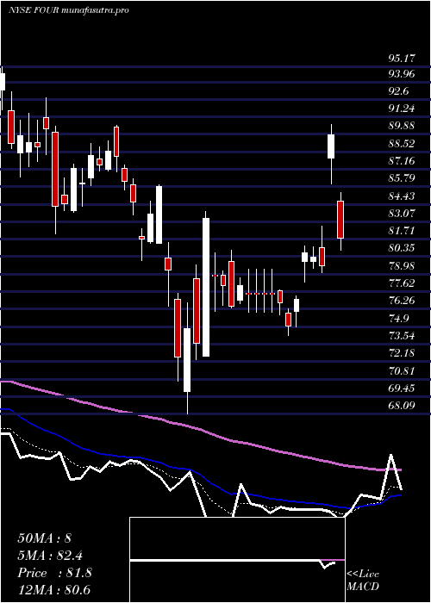Select the 68.09 price axis label
Image resolution: width=431 pixels, height=603 pixels.
401,406
